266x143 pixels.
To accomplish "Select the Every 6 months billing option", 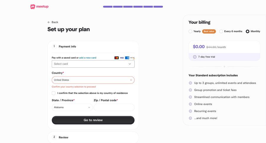I will point(221,31).
